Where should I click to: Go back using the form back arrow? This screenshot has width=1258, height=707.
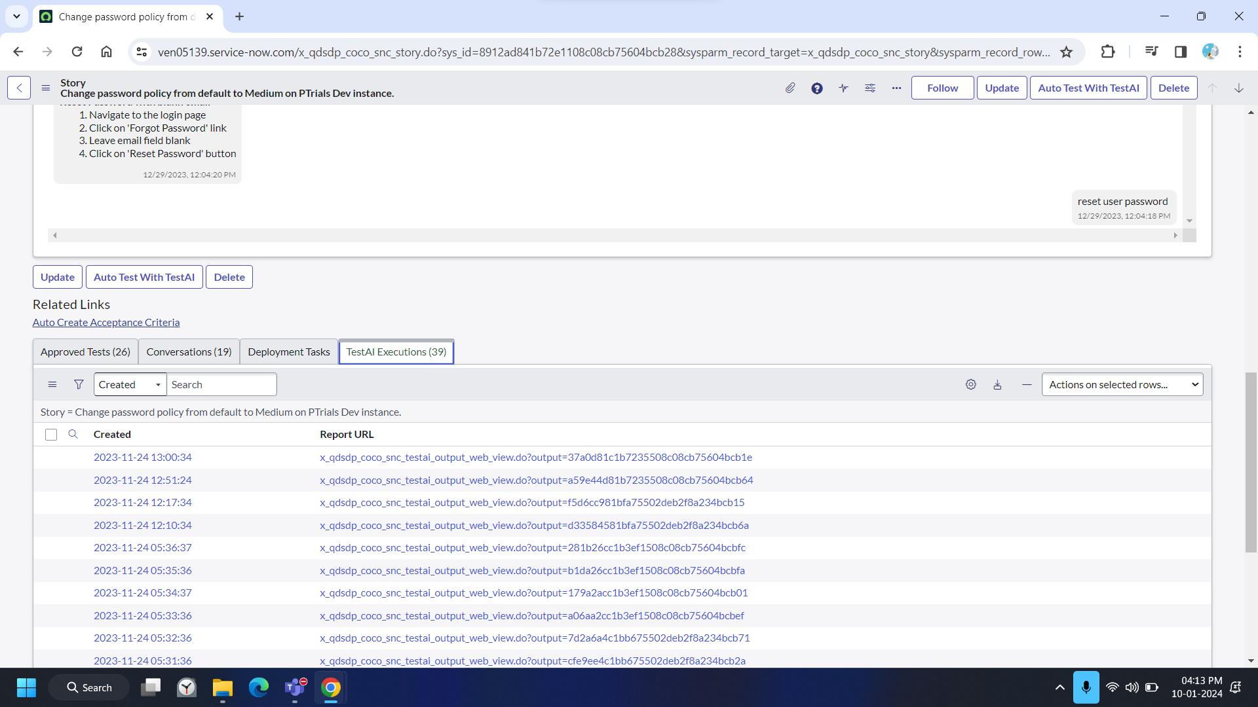[x=19, y=88]
